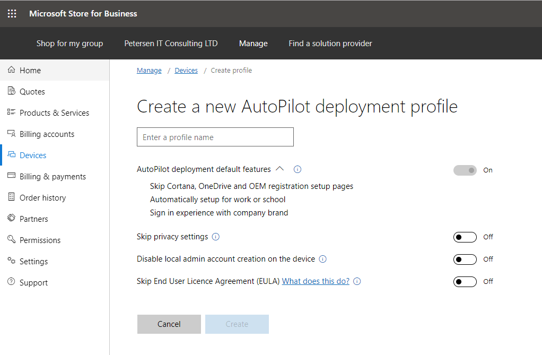Open Find a solution provider tab
The image size is (542, 355).
click(330, 44)
